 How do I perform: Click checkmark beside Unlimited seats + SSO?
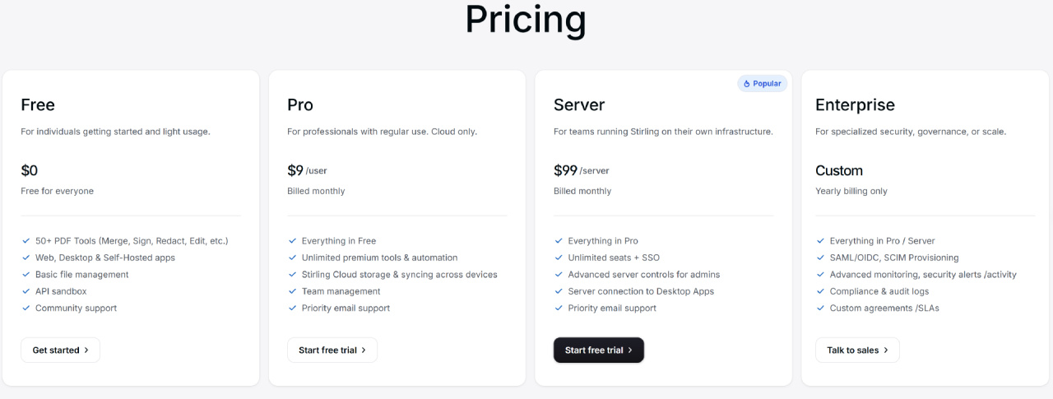coord(559,257)
